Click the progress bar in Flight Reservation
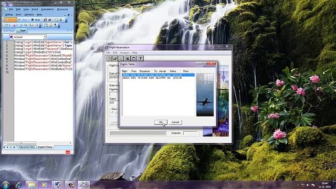336x189 pixels. pos(138,133)
